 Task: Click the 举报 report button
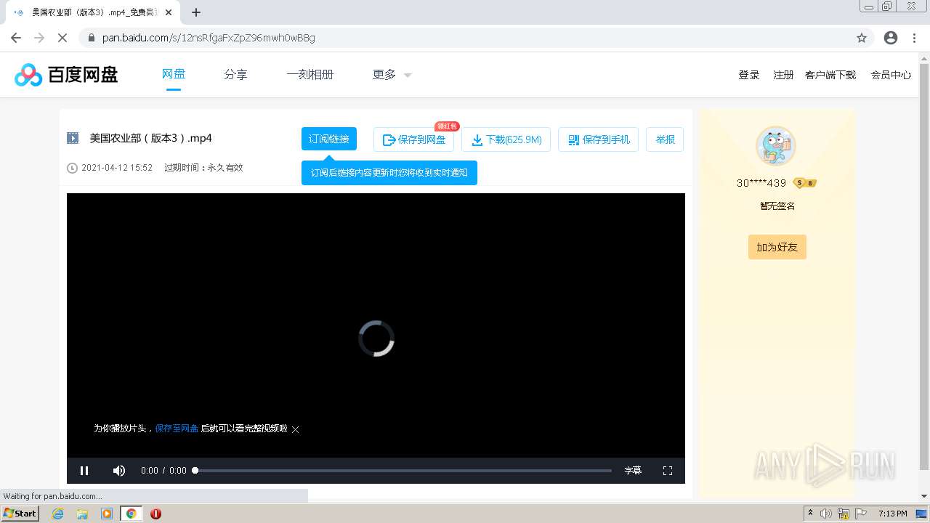point(665,139)
